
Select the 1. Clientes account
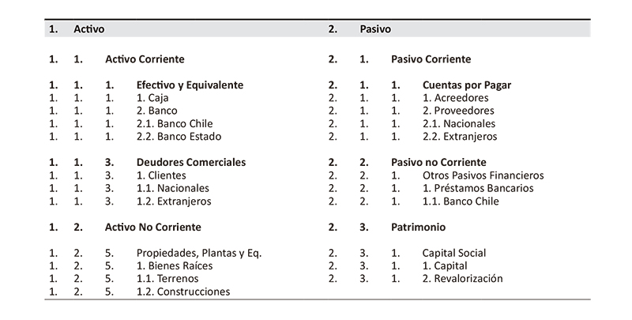click(161, 175)
